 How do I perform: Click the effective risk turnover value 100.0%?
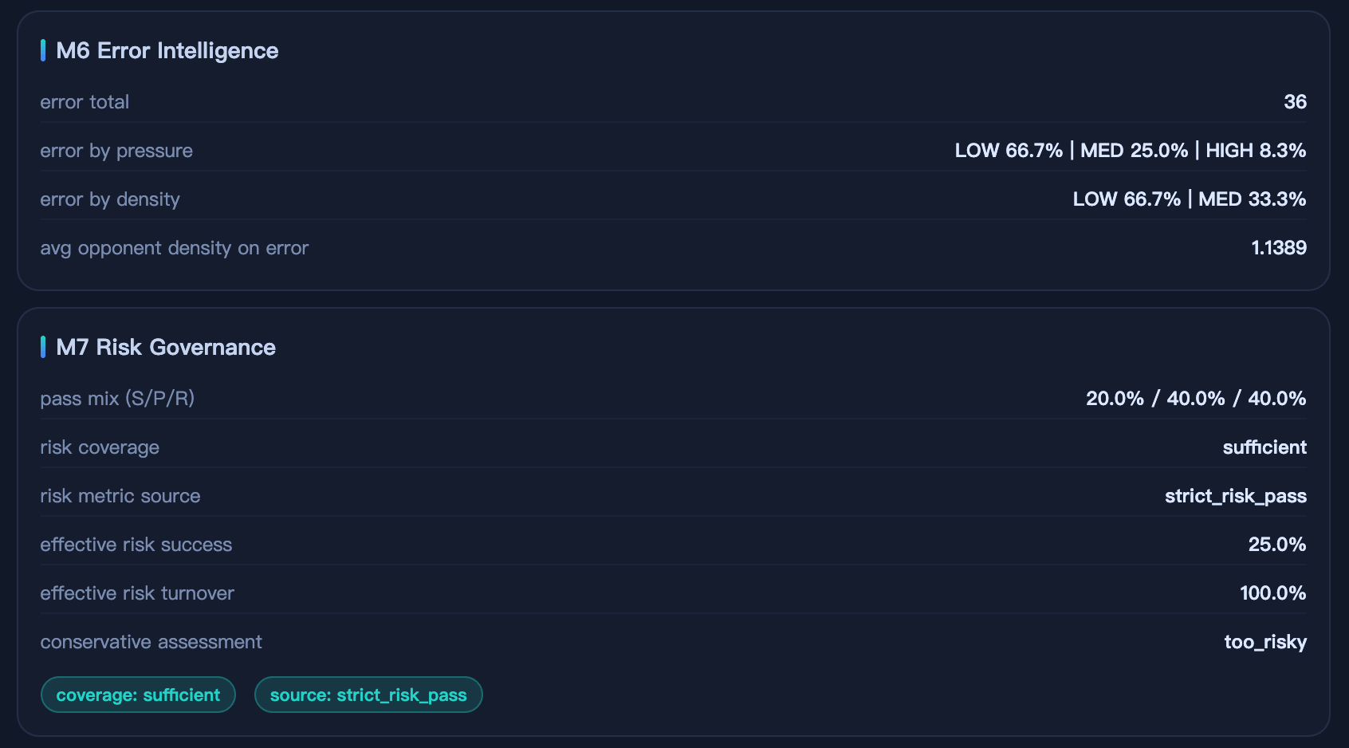tap(1272, 593)
